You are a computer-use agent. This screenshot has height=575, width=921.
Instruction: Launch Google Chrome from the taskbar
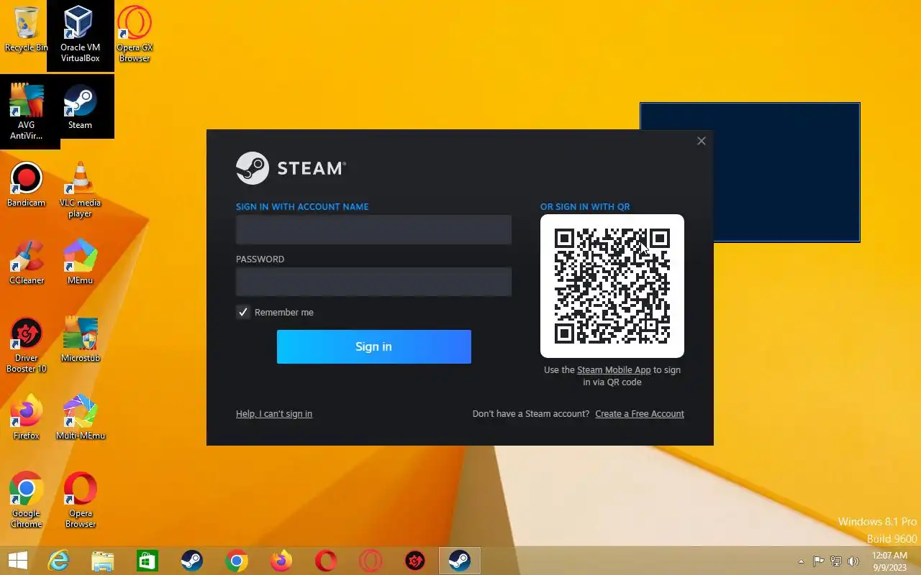[x=237, y=561]
